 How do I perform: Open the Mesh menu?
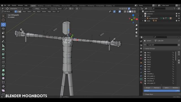[39, 12]
